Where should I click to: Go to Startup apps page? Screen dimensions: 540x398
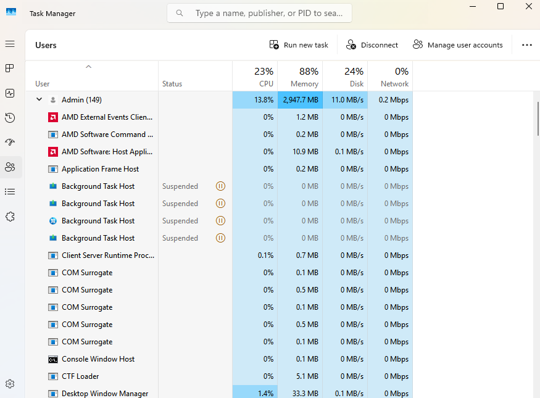(x=10, y=143)
